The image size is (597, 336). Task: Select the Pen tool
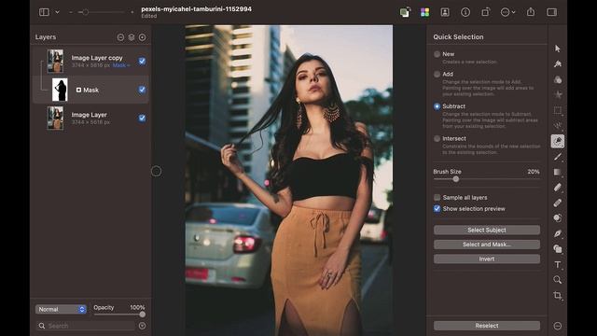(x=558, y=233)
